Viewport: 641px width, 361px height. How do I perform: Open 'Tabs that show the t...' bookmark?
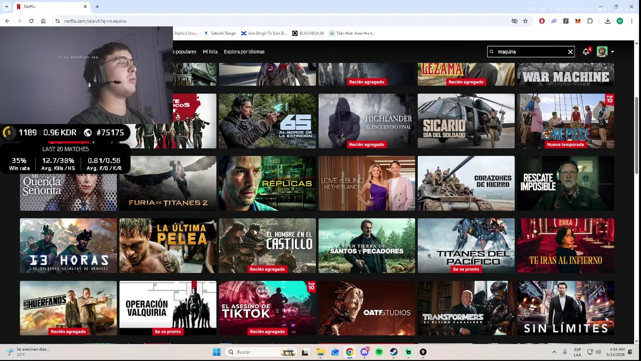coord(352,33)
